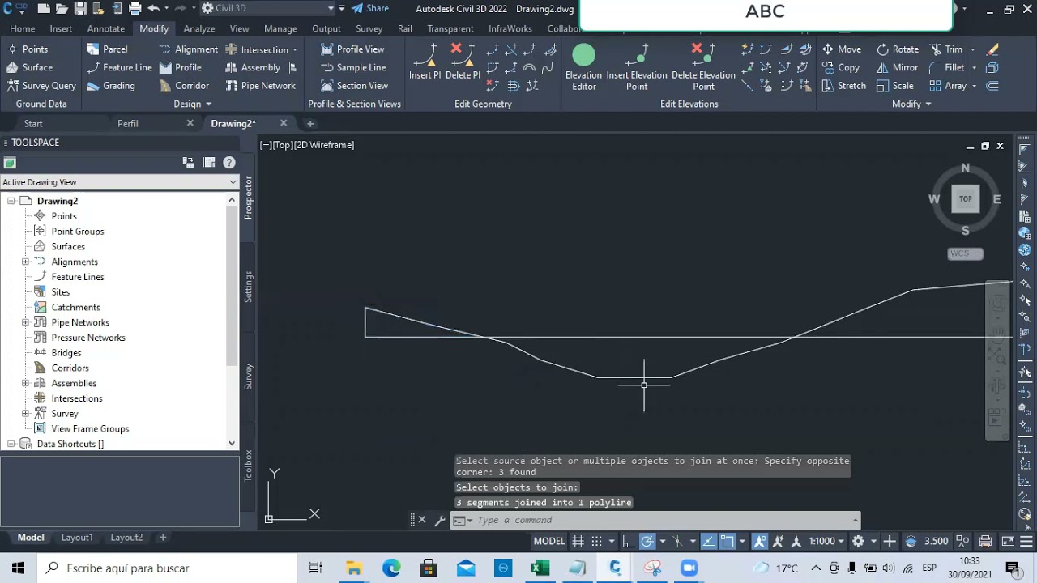Open the Annotate ribbon tab
Viewport: 1037px width, 583px height.
[x=106, y=28]
